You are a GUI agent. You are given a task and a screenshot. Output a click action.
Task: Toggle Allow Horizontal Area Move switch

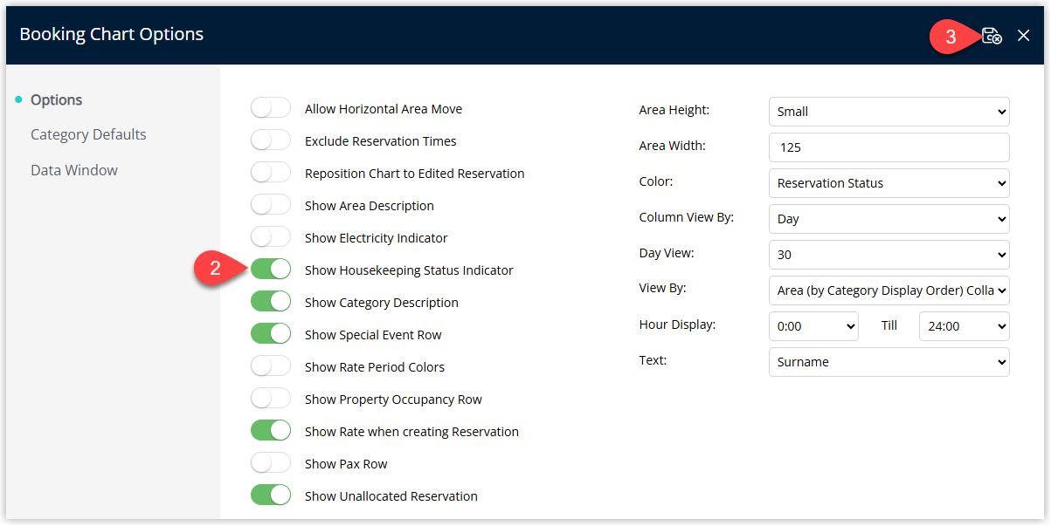(271, 108)
